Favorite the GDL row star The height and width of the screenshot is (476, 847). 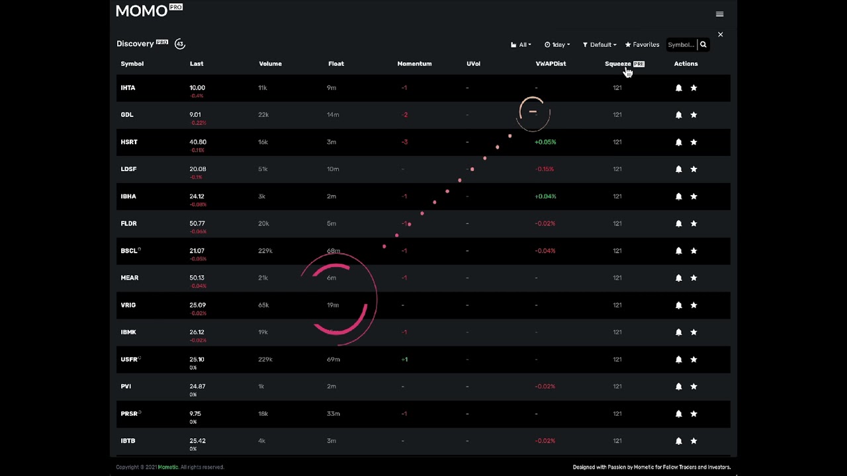(693, 115)
